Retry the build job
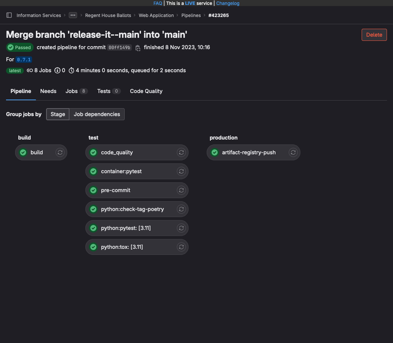The width and height of the screenshot is (393, 343). coord(60,152)
